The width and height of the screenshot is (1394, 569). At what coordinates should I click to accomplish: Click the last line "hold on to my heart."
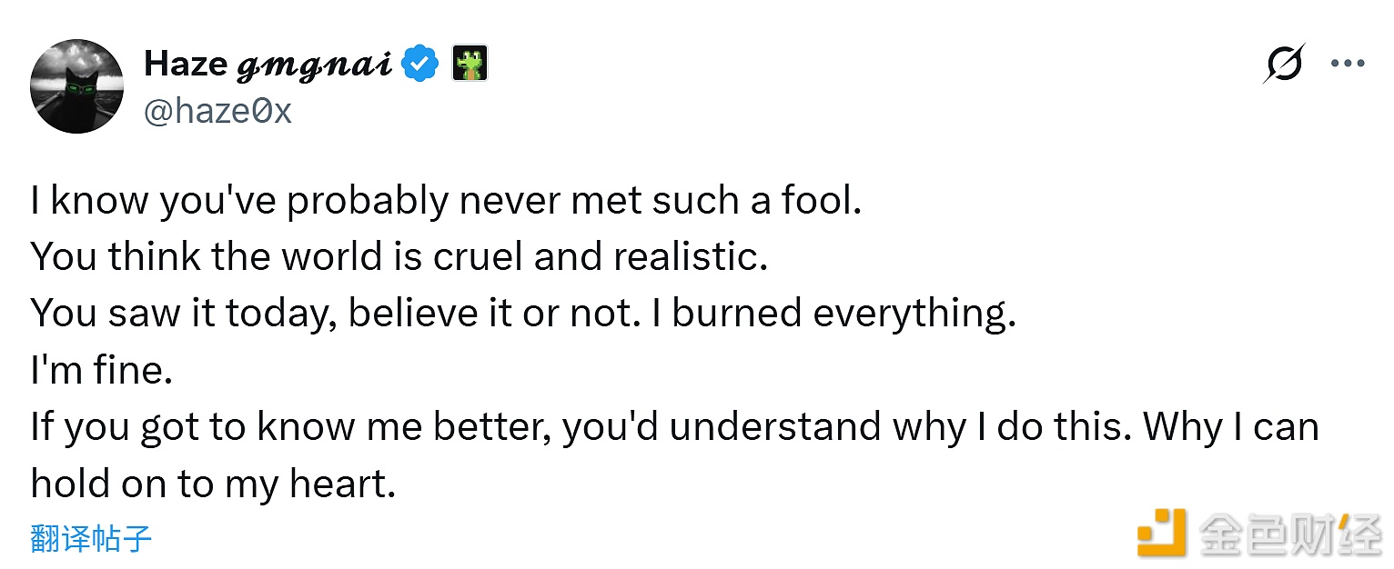214,484
